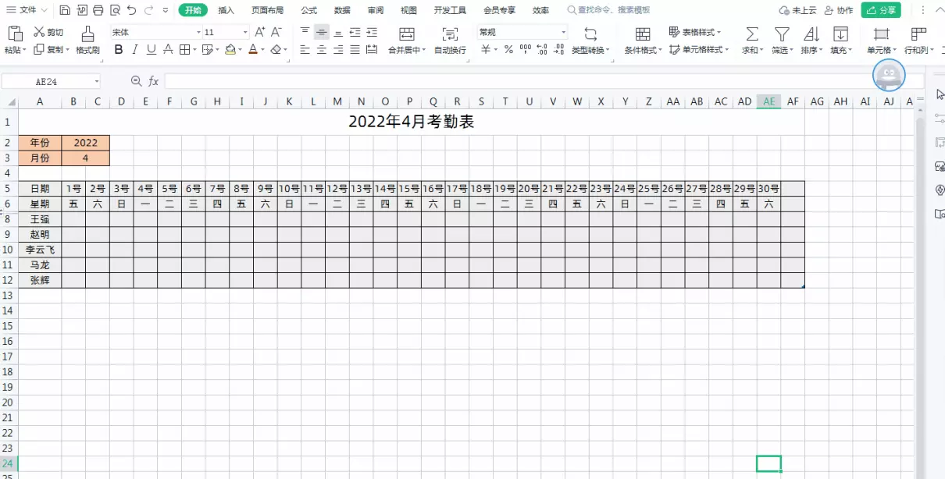Screen dimensions: 945x479
Task: Click the fx insert function icon
Action: pos(154,81)
